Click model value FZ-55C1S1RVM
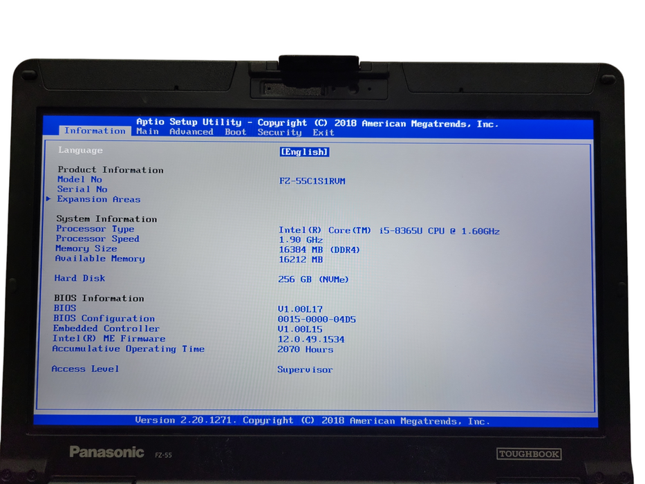This screenshot has height=484, width=645. tap(312, 181)
